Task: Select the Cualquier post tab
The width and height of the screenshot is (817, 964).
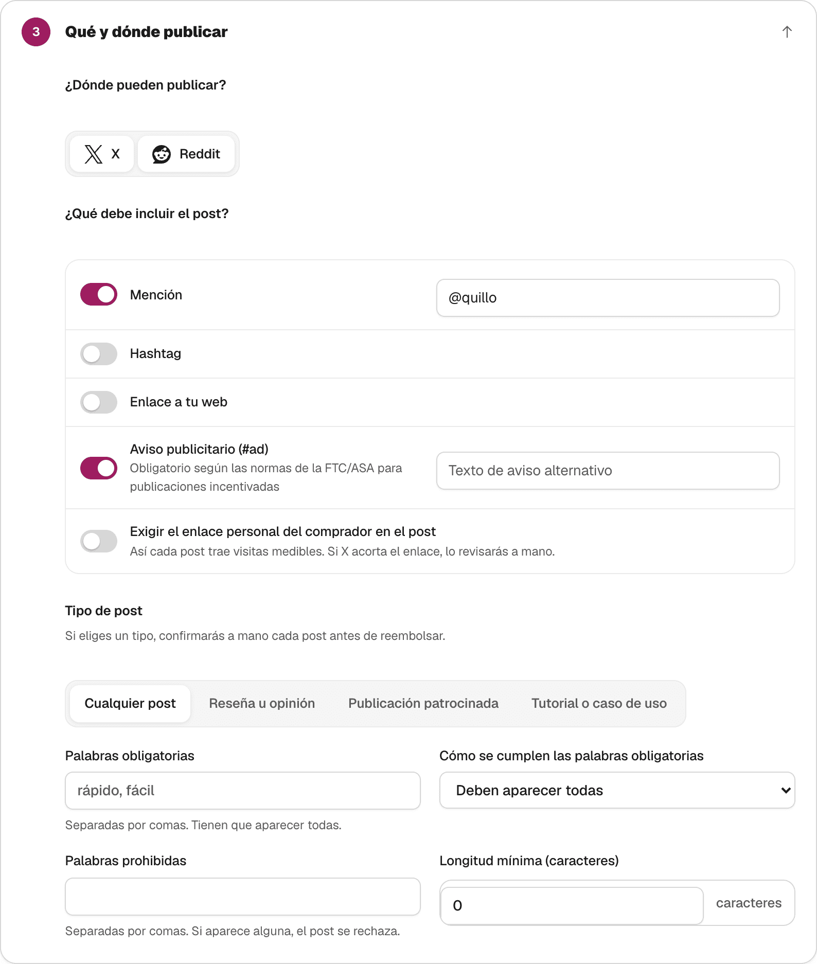Action: tap(130, 703)
